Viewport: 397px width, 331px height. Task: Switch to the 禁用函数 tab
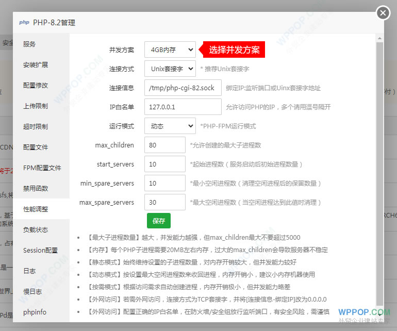point(36,189)
